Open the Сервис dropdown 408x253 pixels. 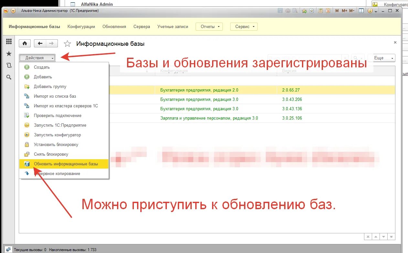tap(243, 26)
